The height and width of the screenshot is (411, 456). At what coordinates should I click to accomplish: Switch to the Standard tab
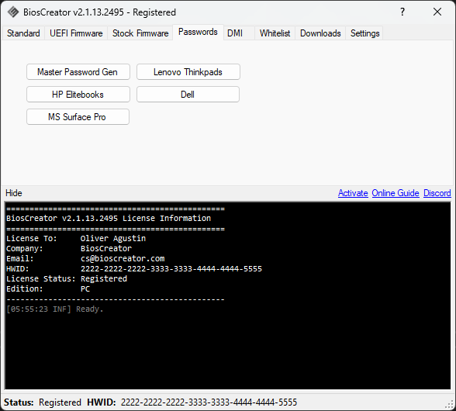(x=23, y=33)
